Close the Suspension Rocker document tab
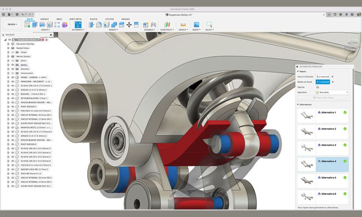This screenshot has height=217, width=362. click(x=324, y=14)
